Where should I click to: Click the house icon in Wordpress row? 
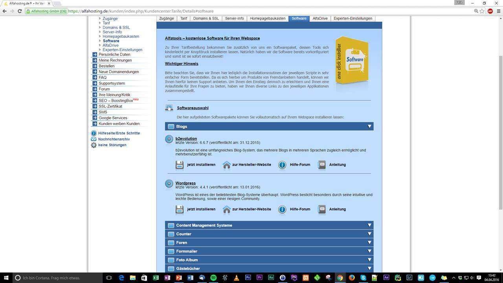point(227,209)
